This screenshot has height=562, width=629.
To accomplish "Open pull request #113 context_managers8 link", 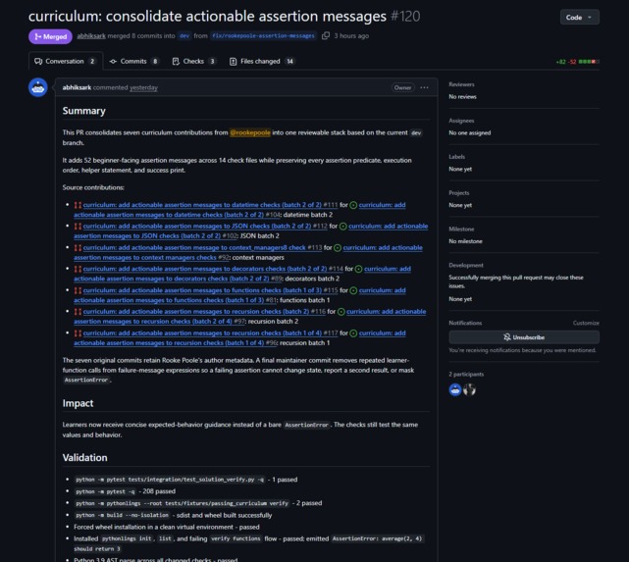I will pyautogui.click(x=202, y=248).
